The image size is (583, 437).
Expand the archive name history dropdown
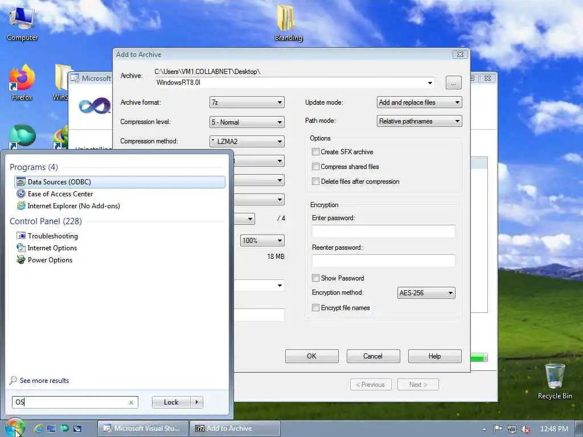pyautogui.click(x=430, y=83)
